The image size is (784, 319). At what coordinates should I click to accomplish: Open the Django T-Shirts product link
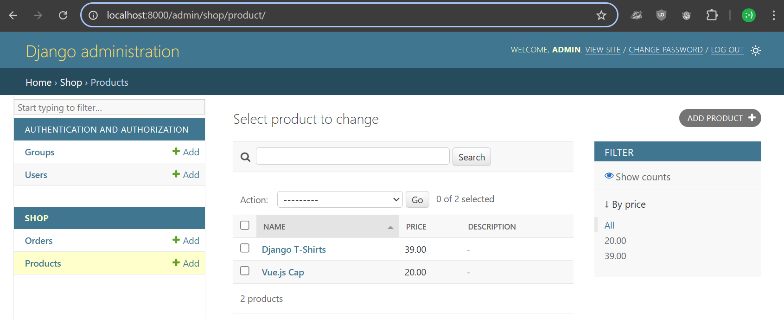[293, 249]
